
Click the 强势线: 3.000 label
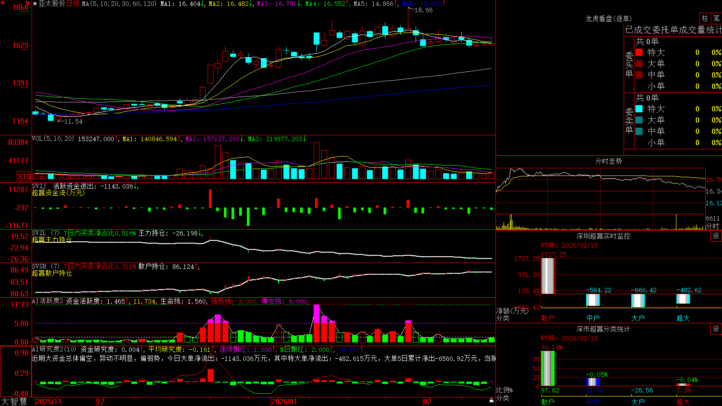pyautogui.click(x=234, y=301)
